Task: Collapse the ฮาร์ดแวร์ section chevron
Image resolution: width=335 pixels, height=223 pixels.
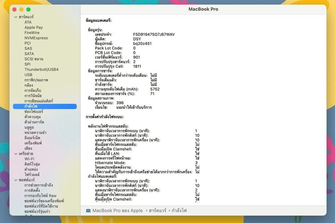Action: (x=16, y=17)
